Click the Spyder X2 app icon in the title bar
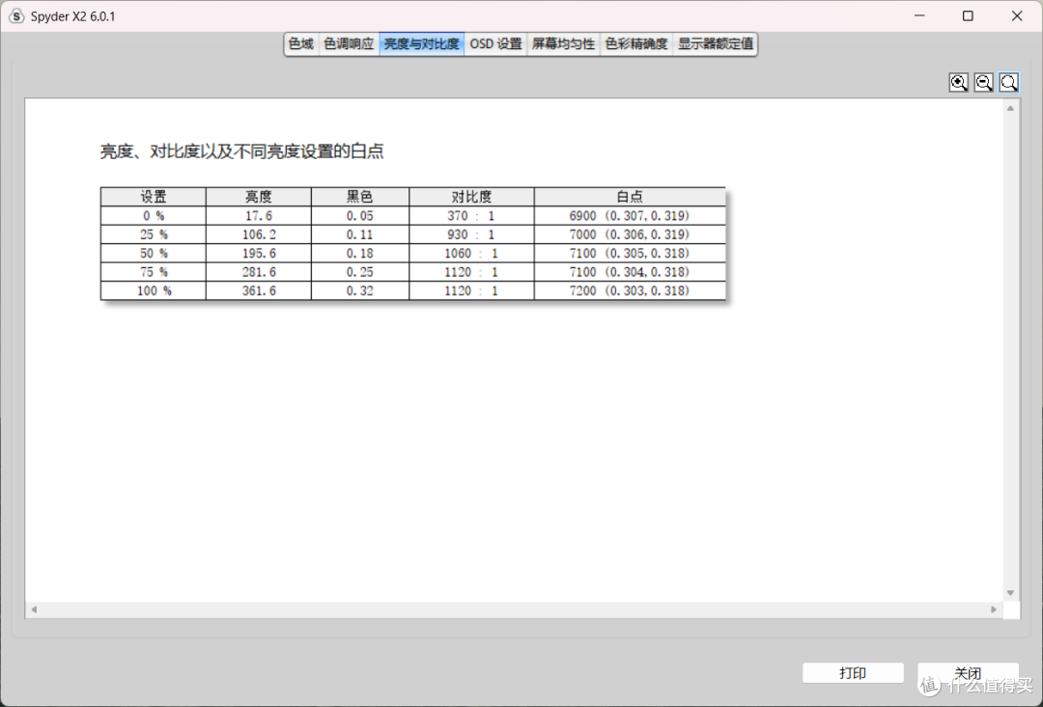 16,16
